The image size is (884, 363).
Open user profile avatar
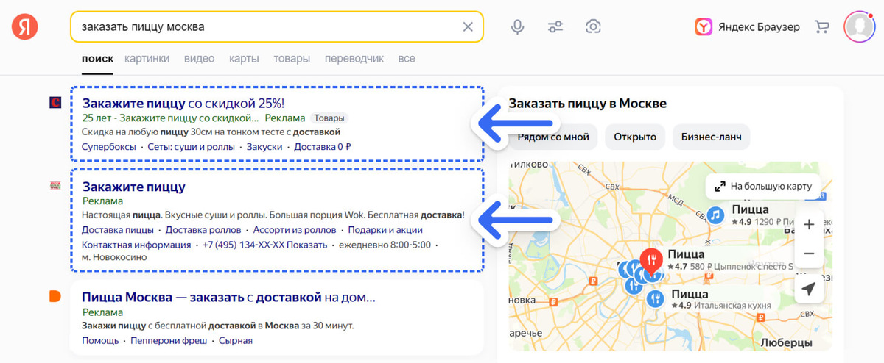click(x=858, y=27)
